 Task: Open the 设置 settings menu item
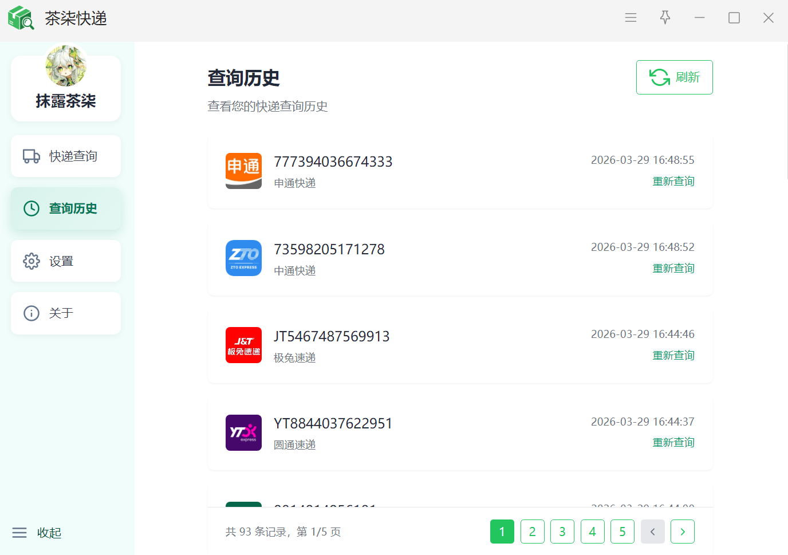point(66,261)
